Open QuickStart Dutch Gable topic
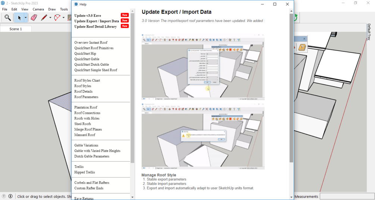Viewport: 375px width, 200px height. [x=91, y=65]
